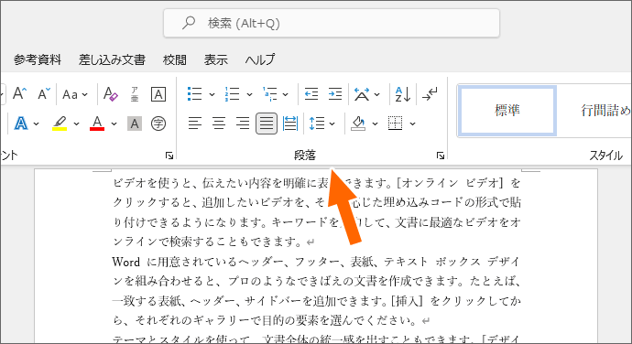Apply shading paint bucket icon
This screenshot has width=632, height=344.
(358, 124)
